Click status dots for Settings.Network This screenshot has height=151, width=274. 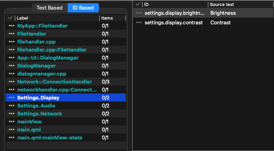(12, 114)
